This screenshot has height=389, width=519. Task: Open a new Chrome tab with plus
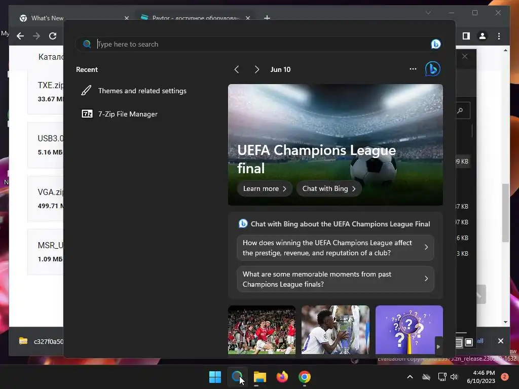click(267, 18)
